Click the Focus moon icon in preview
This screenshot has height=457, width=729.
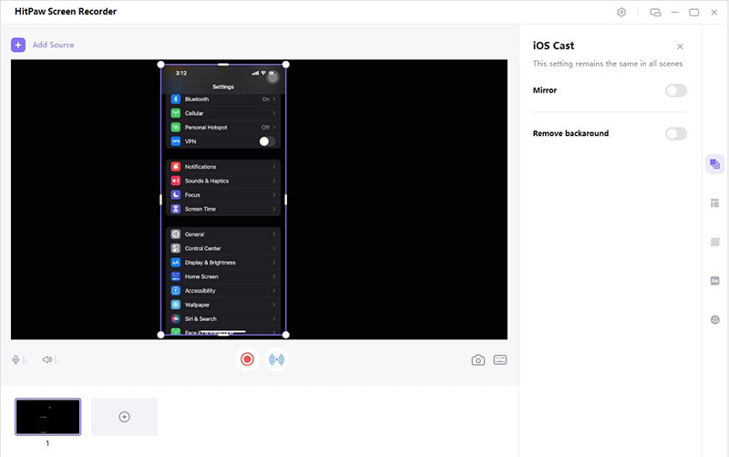coord(176,195)
